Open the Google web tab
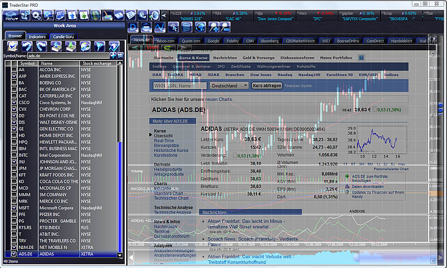Viewport: 447px width, 268px height. coord(213,41)
